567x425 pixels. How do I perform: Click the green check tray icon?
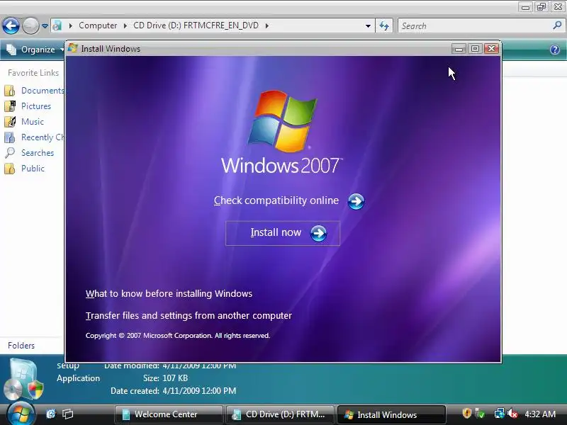[480, 413]
